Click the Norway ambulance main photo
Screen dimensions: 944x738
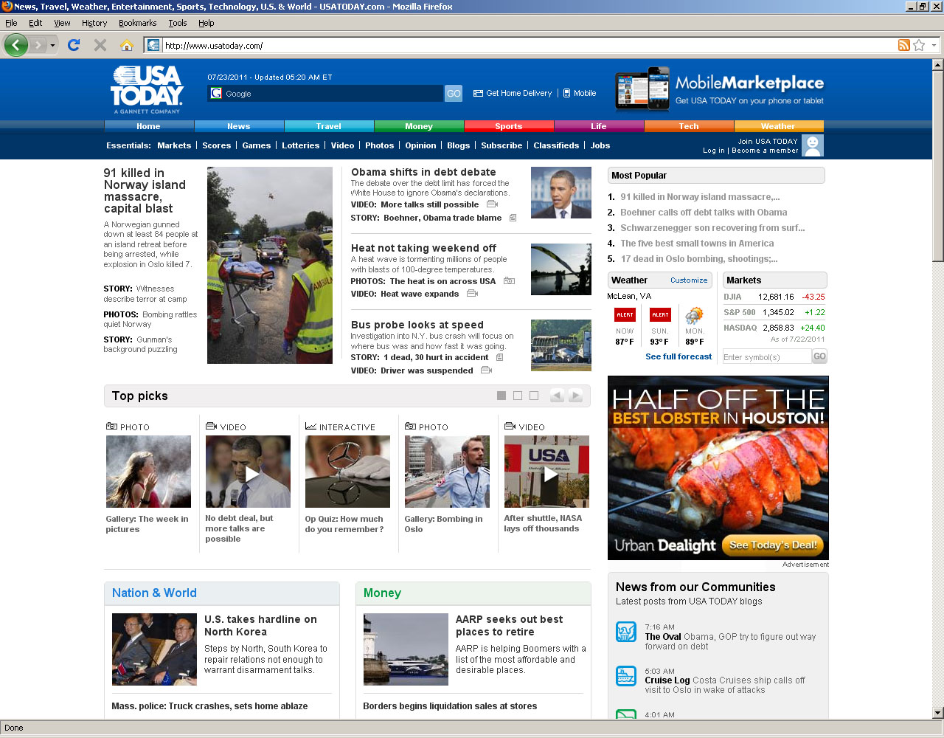[270, 265]
